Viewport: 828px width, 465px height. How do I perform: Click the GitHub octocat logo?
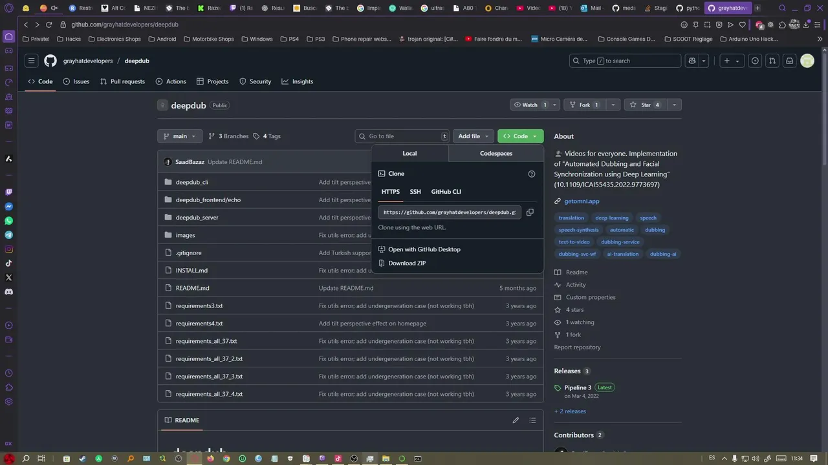point(50,61)
